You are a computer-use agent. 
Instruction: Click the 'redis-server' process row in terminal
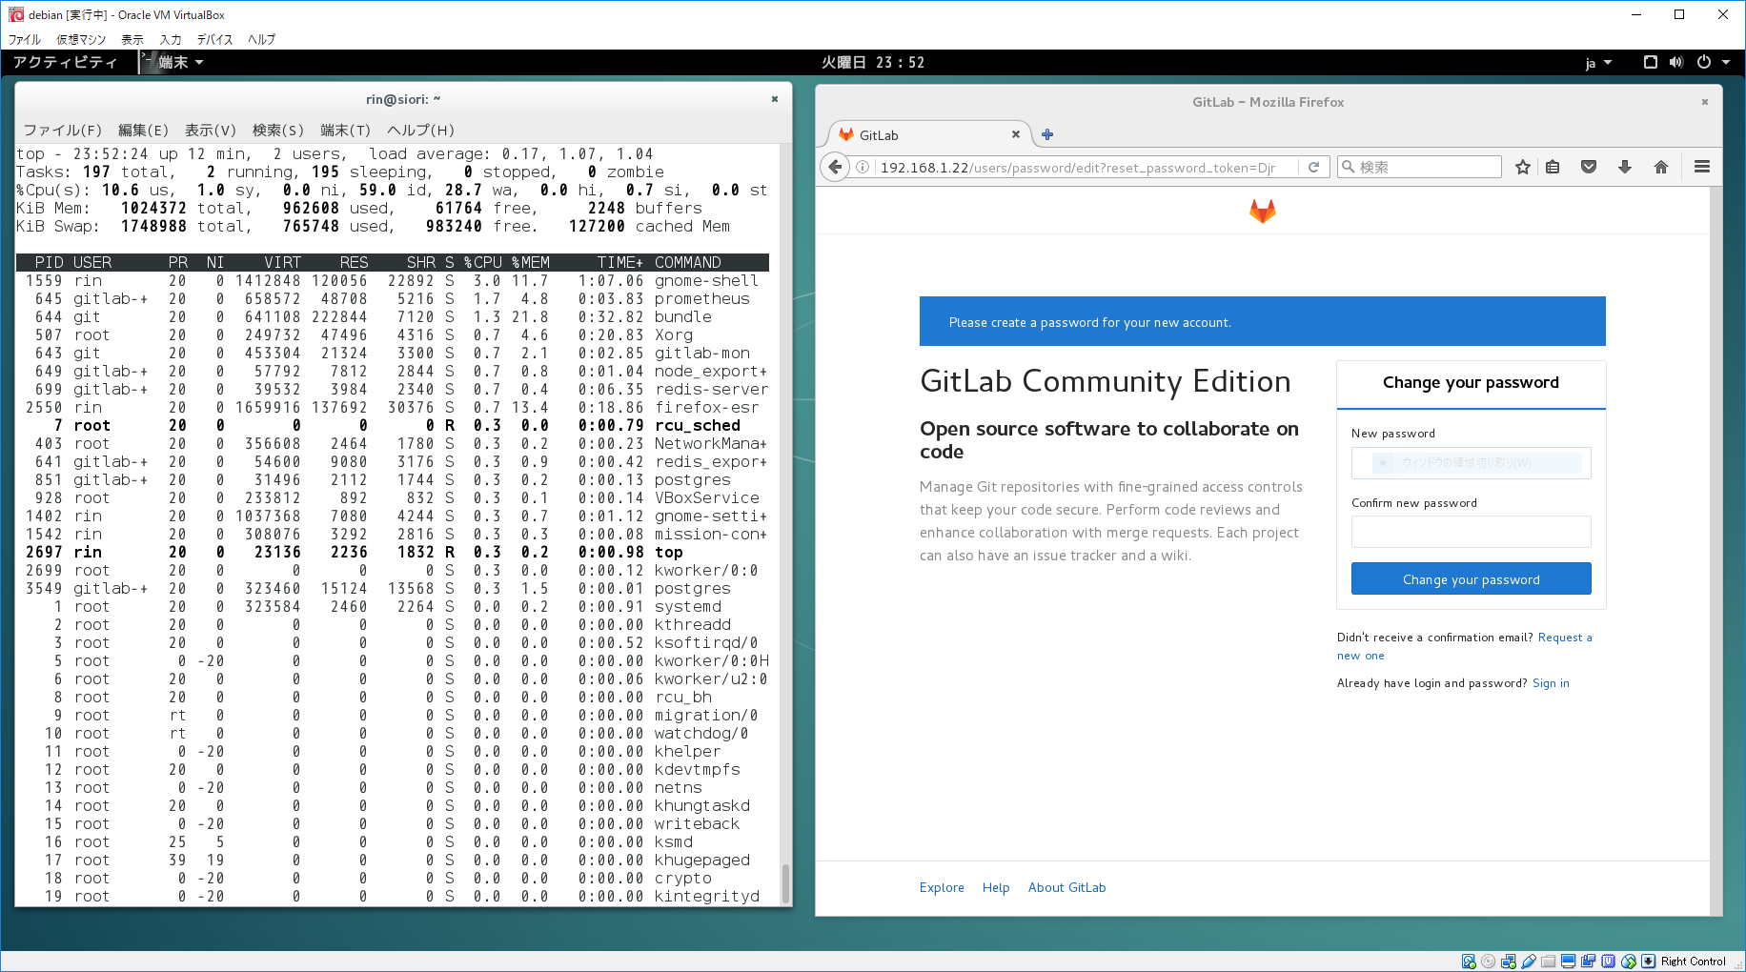[393, 390]
